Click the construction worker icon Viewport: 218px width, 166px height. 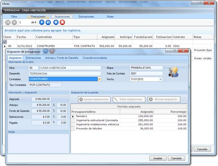(173, 72)
